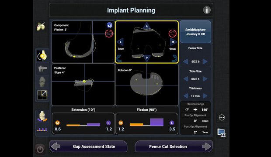Click the Extension medial M marker
Screen dimensions: 271x157
pos(58,123)
